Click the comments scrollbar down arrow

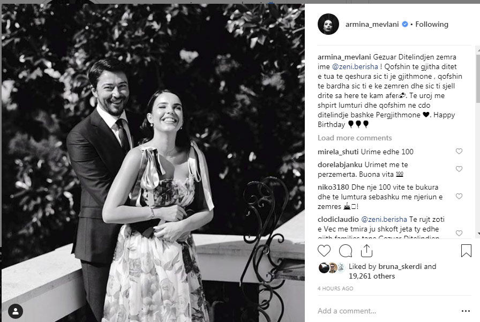point(478,234)
